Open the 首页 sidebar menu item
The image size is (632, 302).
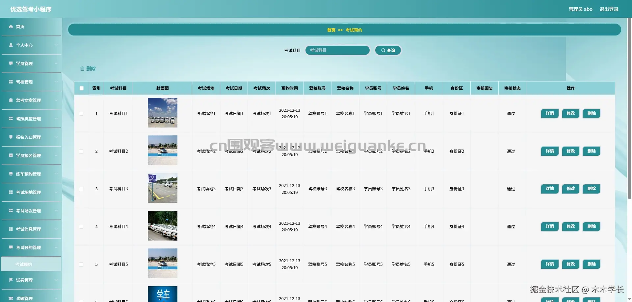pos(31,27)
